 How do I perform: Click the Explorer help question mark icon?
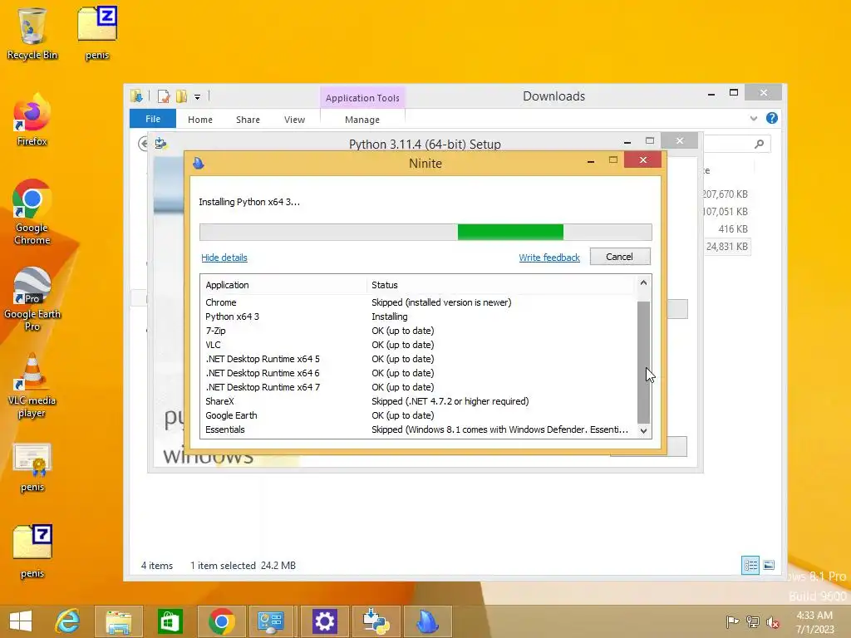772,118
